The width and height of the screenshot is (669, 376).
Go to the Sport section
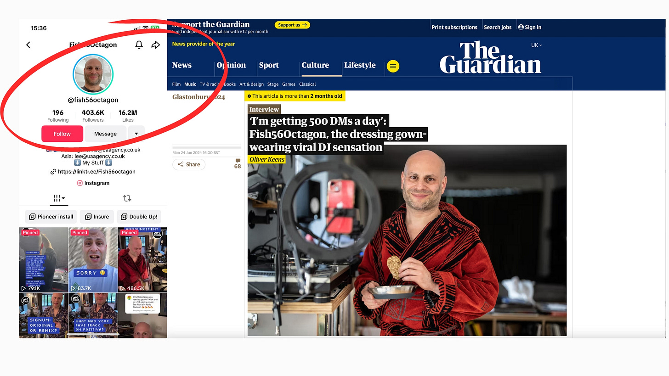269,65
